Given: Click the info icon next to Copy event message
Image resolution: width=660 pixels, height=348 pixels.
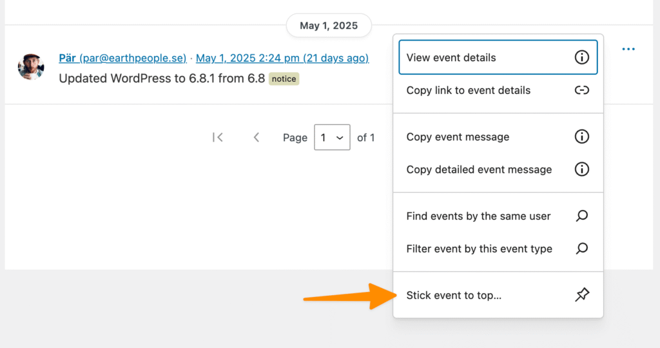Looking at the screenshot, I should coord(581,137).
